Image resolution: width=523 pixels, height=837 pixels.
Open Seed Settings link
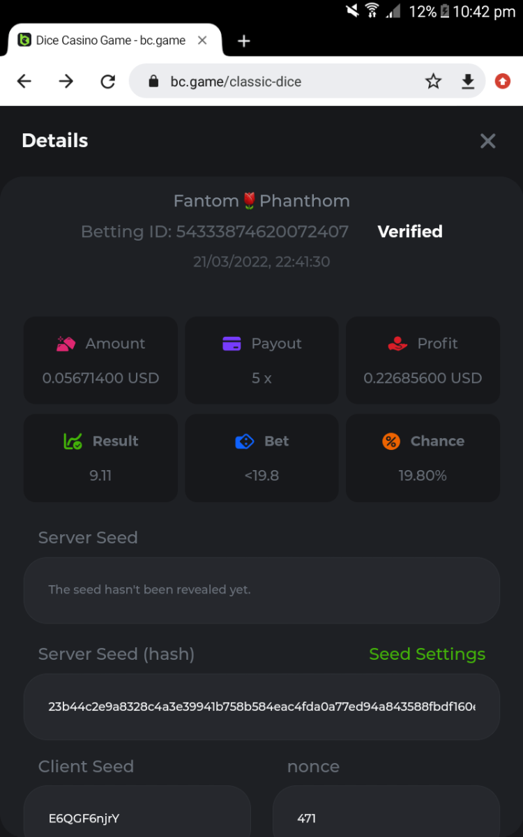click(x=427, y=654)
